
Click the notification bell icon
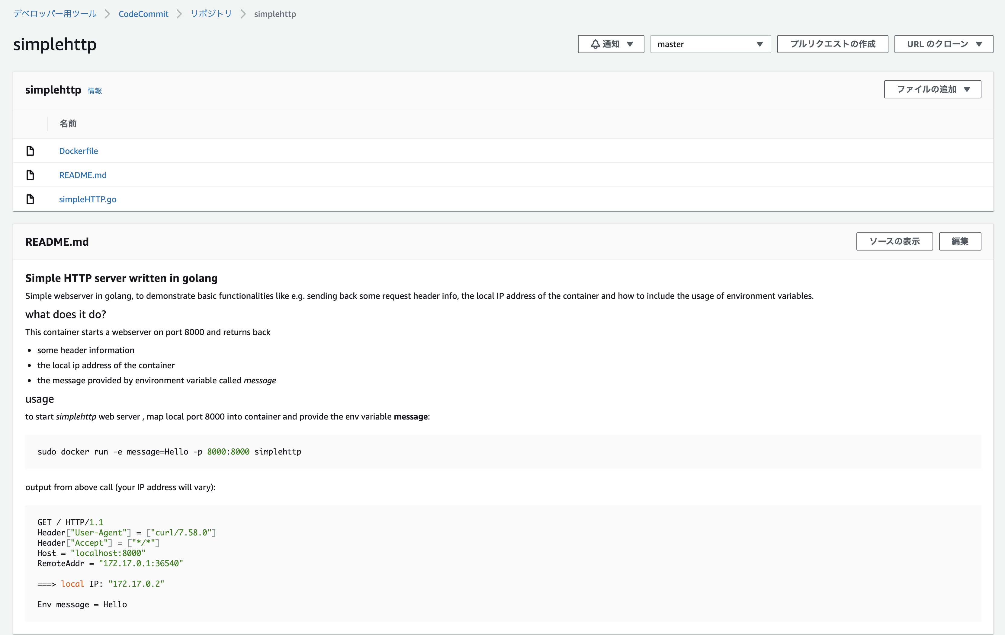596,44
